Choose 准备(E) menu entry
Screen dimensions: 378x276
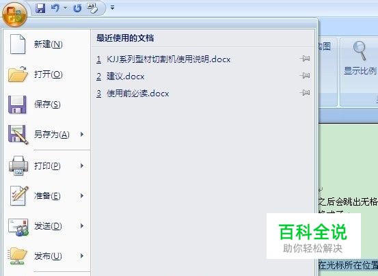pyautogui.click(x=48, y=196)
